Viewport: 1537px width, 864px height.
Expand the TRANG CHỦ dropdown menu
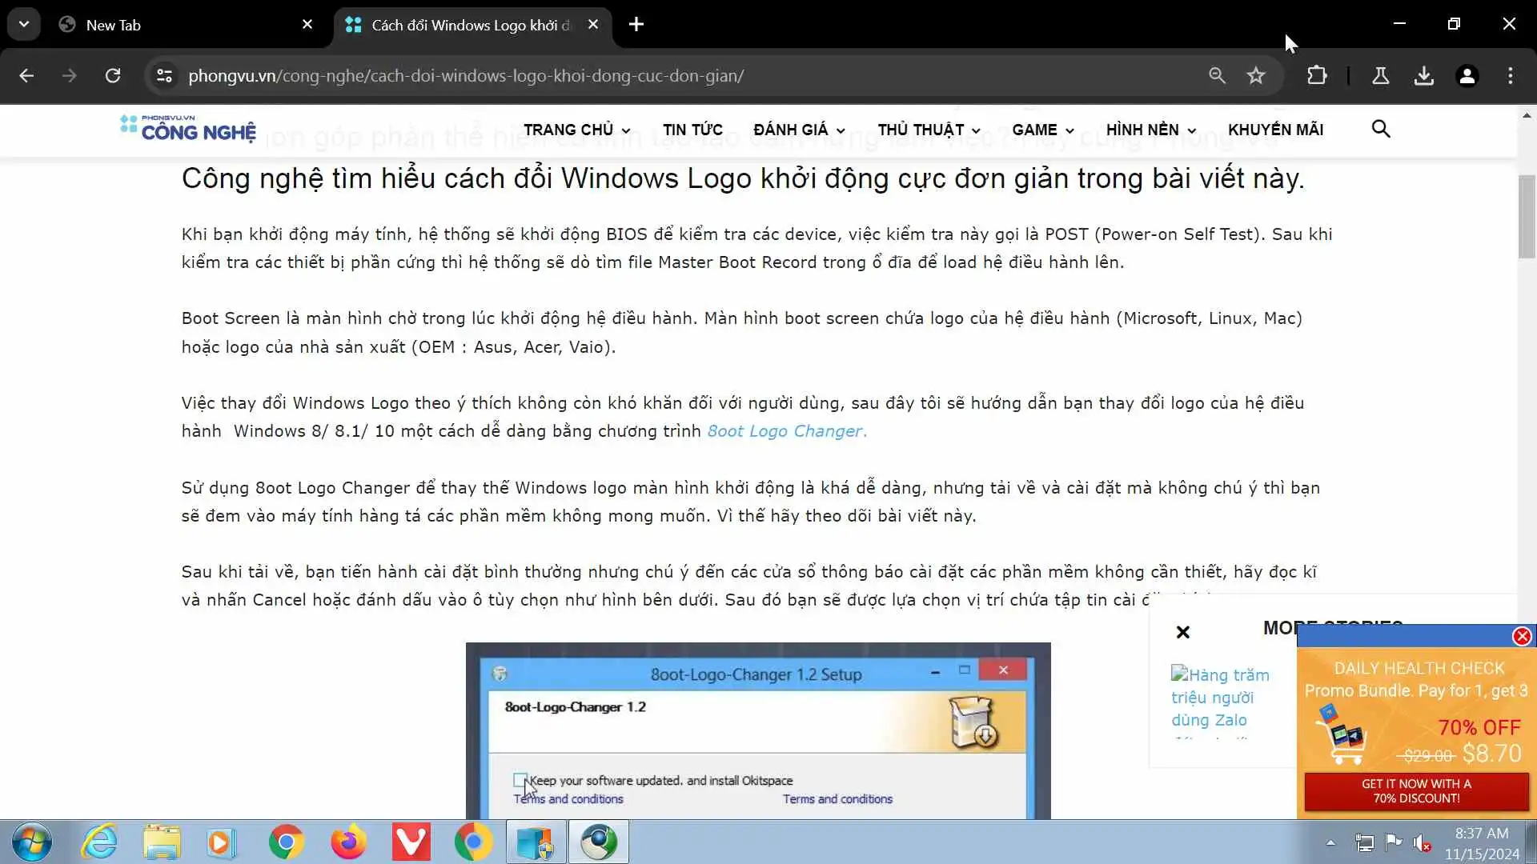576,130
